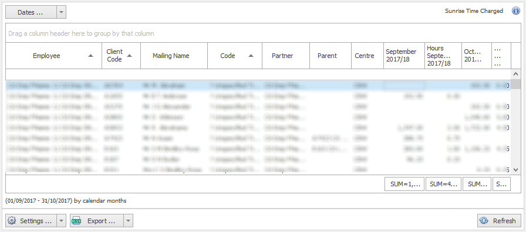Click the S... footer summary cell
The height and width of the screenshot is (232, 526).
(501, 184)
